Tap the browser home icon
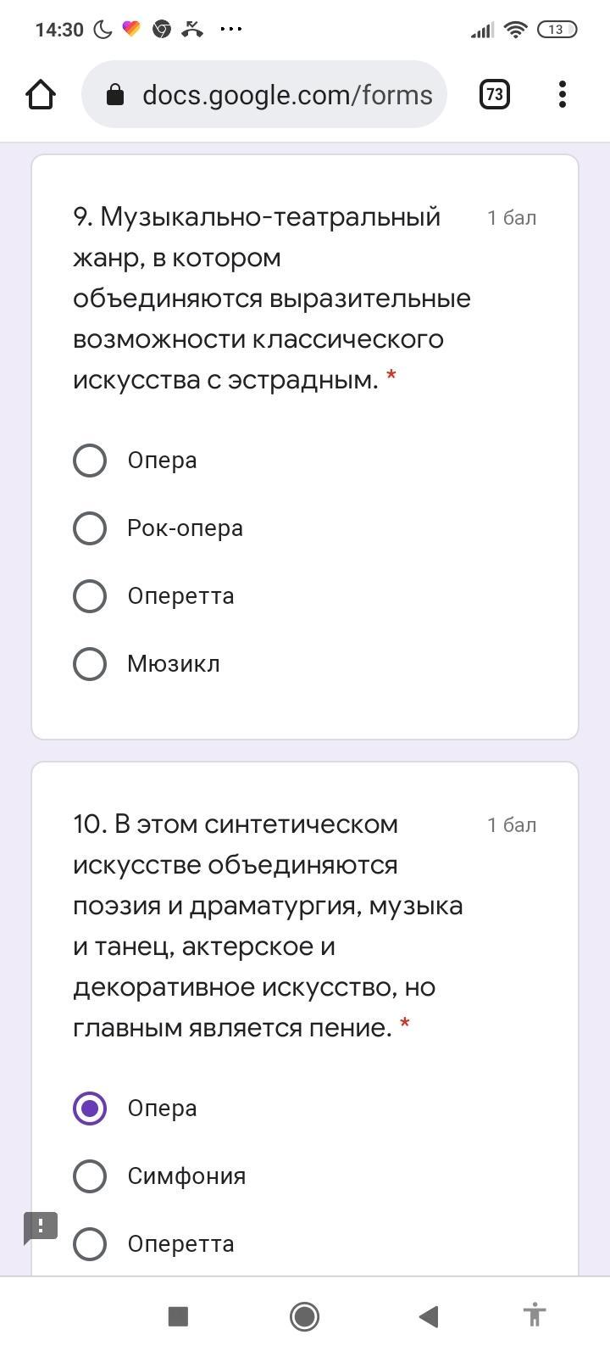610x1357 pixels. pos(41,94)
